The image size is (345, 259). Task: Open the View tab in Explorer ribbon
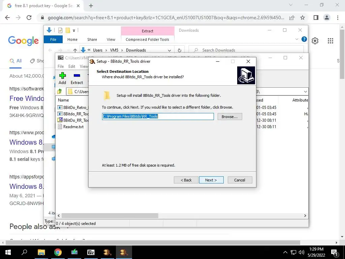111,39
